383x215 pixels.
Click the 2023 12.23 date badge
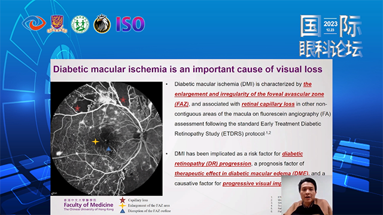[330, 26]
